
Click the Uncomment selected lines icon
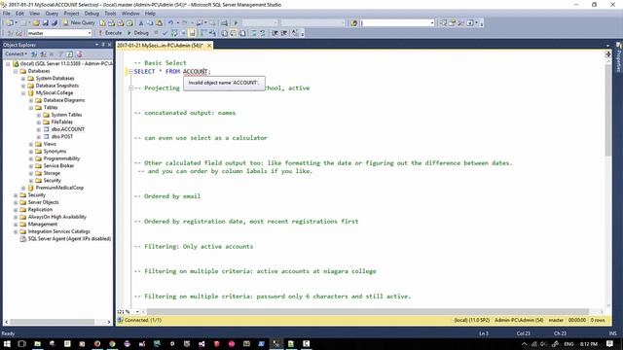click(263, 33)
